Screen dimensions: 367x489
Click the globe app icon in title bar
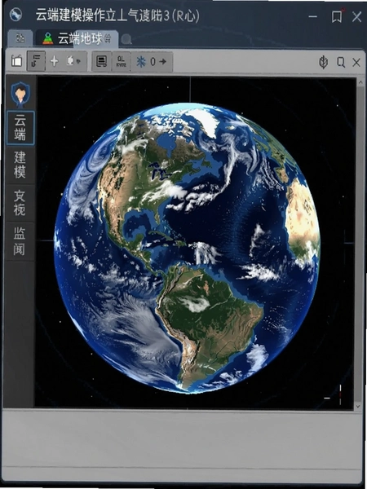[x=15, y=15]
